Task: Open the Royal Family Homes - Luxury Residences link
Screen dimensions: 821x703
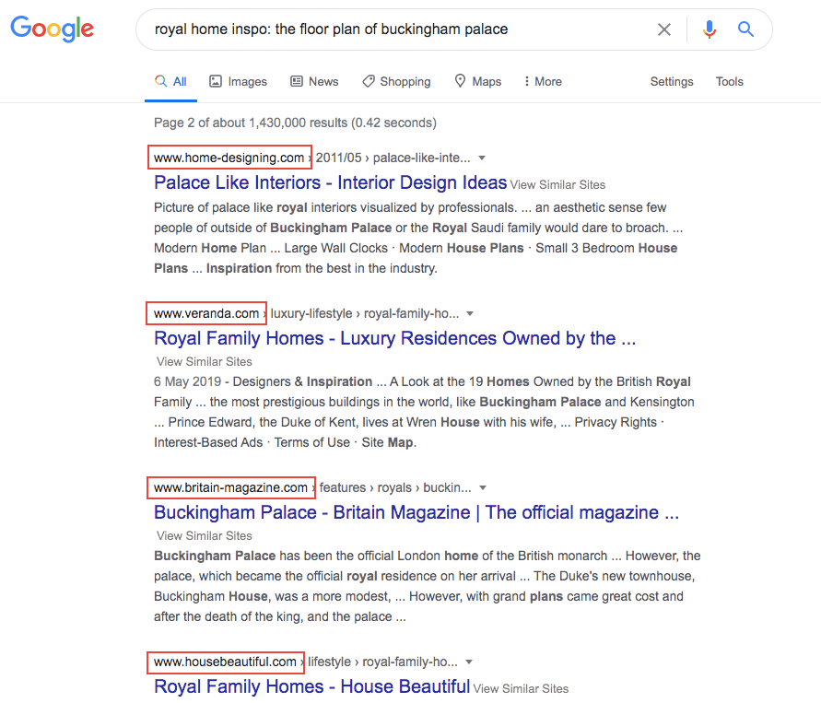Action: coord(394,338)
